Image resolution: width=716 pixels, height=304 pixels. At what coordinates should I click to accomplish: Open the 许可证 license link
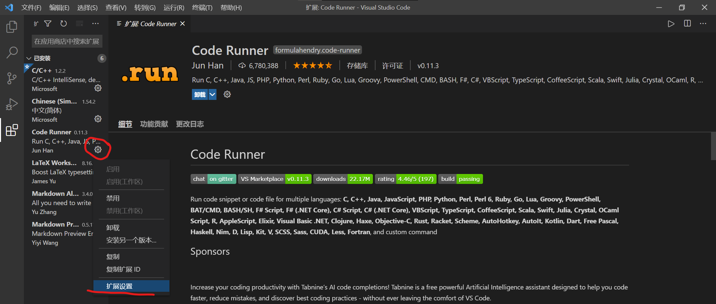point(392,66)
